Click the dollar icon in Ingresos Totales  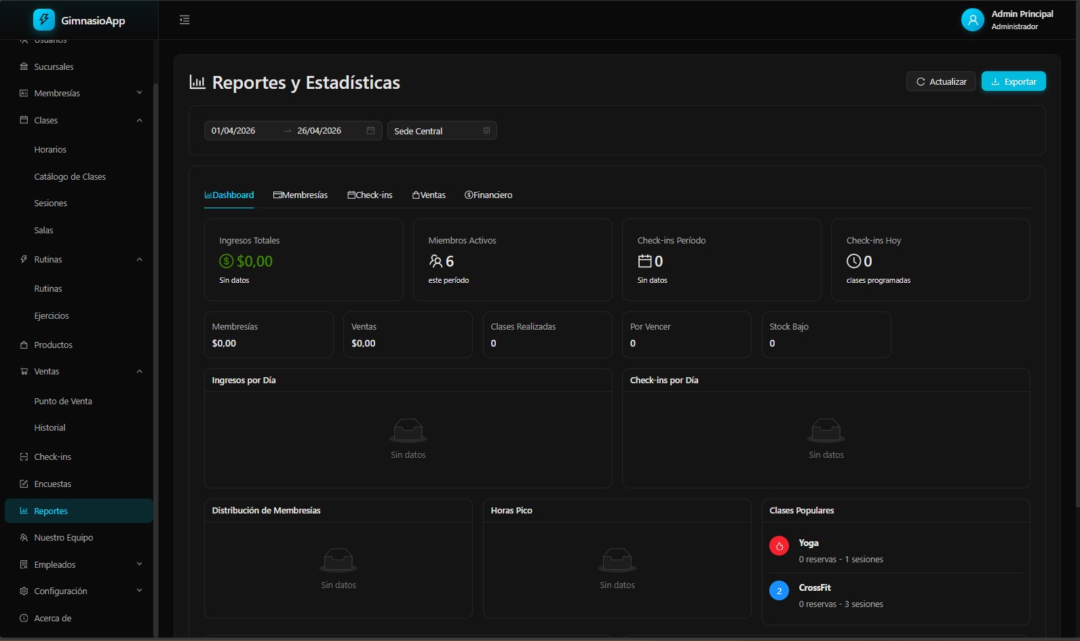pyautogui.click(x=227, y=261)
